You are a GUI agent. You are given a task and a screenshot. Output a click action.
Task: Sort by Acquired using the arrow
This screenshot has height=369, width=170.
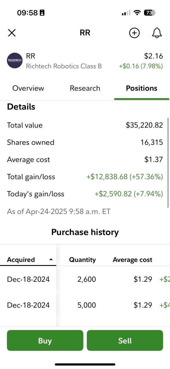pyautogui.click(x=51, y=260)
